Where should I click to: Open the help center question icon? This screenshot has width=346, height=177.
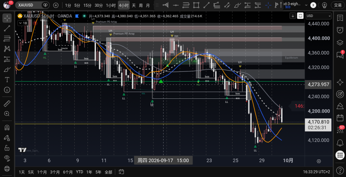340,170
